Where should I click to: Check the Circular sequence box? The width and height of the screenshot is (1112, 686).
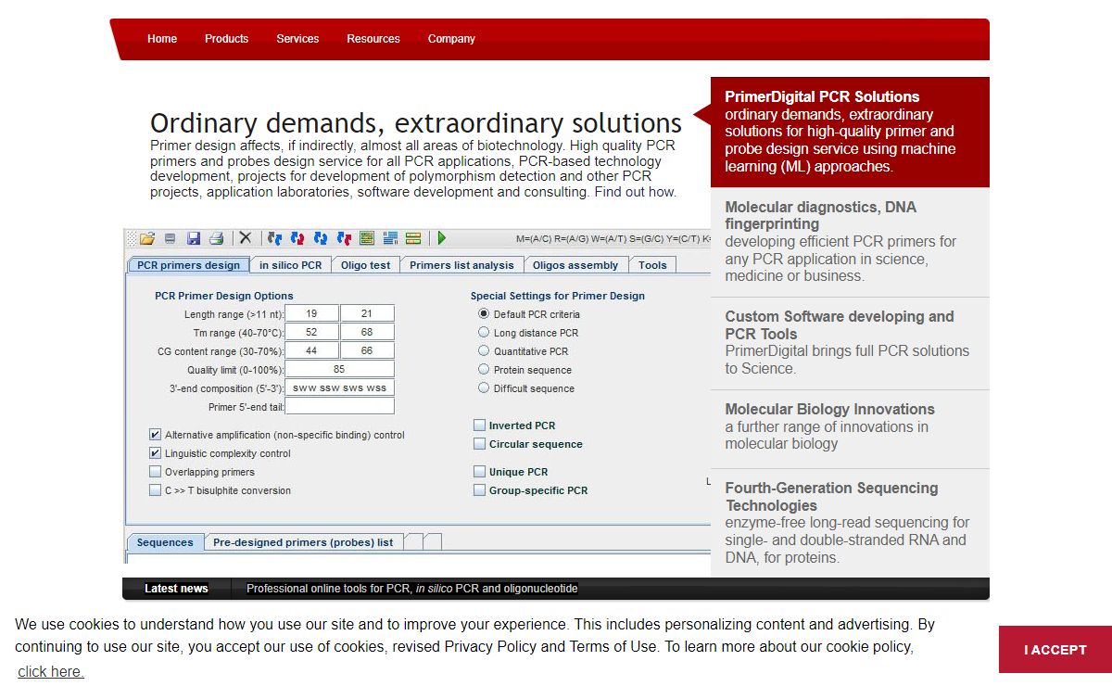point(479,444)
